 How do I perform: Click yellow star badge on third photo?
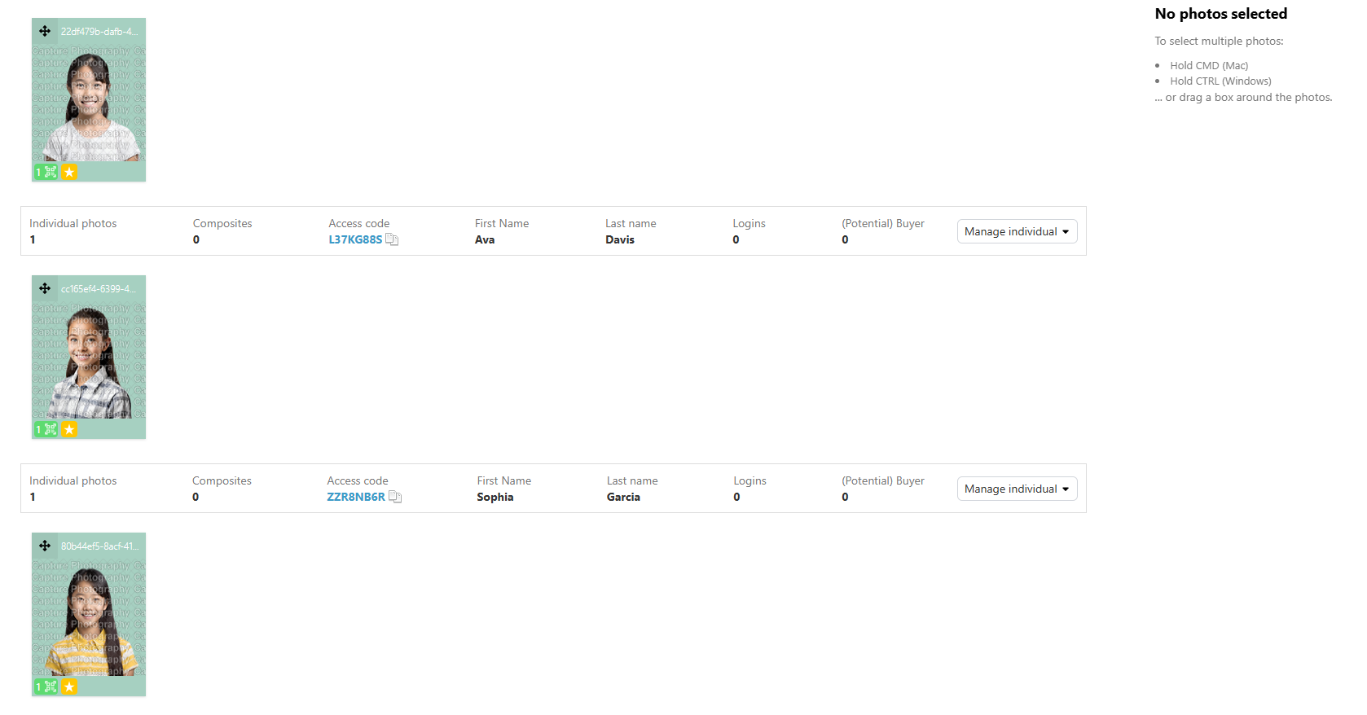(x=69, y=686)
